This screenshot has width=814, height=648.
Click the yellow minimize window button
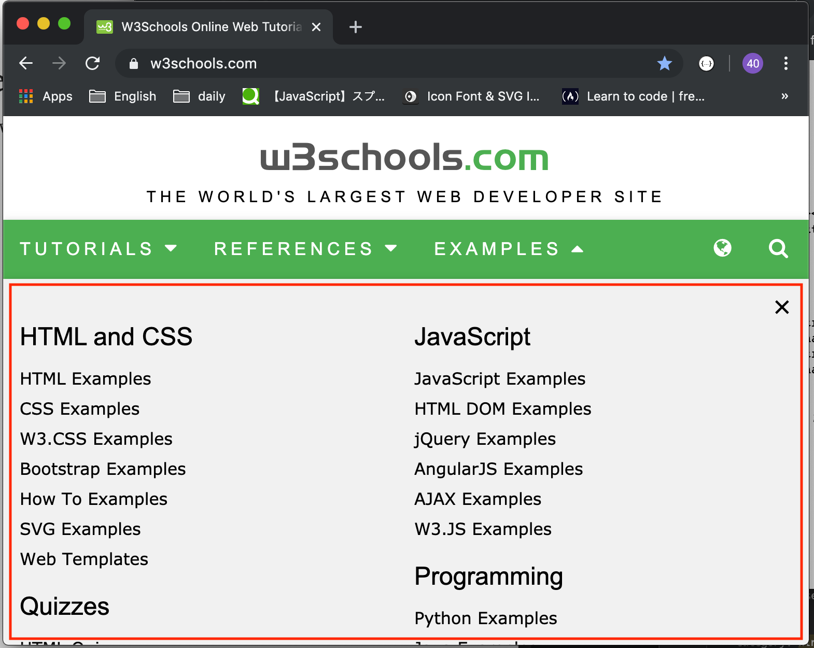tap(44, 23)
